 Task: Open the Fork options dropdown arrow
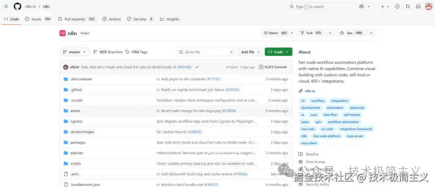(x=330, y=33)
